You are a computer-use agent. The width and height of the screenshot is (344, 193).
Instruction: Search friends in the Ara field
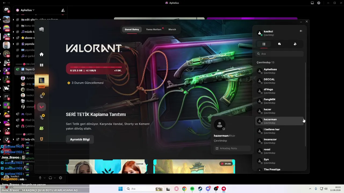click(x=279, y=54)
